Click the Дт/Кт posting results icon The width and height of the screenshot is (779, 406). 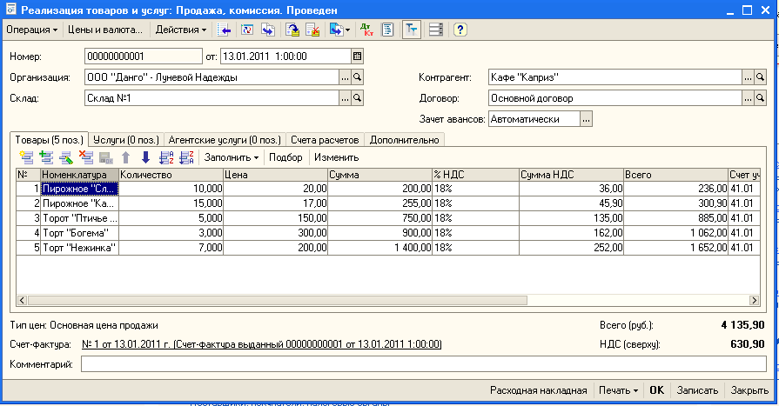click(367, 30)
